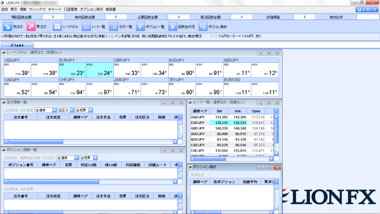Image resolution: width=380 pixels, height=214 pixels.
Task: Click AUD/JPY ASK price in rate panel
Action: click(x=209, y=69)
